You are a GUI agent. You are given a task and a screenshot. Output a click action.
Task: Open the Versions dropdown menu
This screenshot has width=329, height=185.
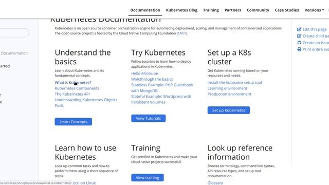point(314,10)
